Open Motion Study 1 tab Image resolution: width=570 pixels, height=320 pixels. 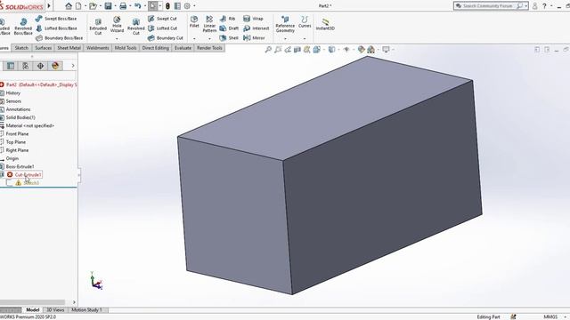[x=86, y=310]
